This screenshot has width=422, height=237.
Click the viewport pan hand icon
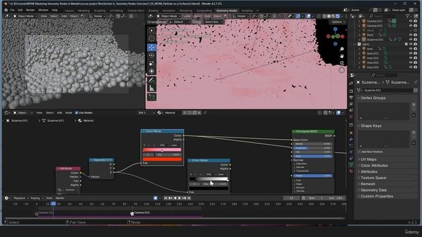pos(342,56)
